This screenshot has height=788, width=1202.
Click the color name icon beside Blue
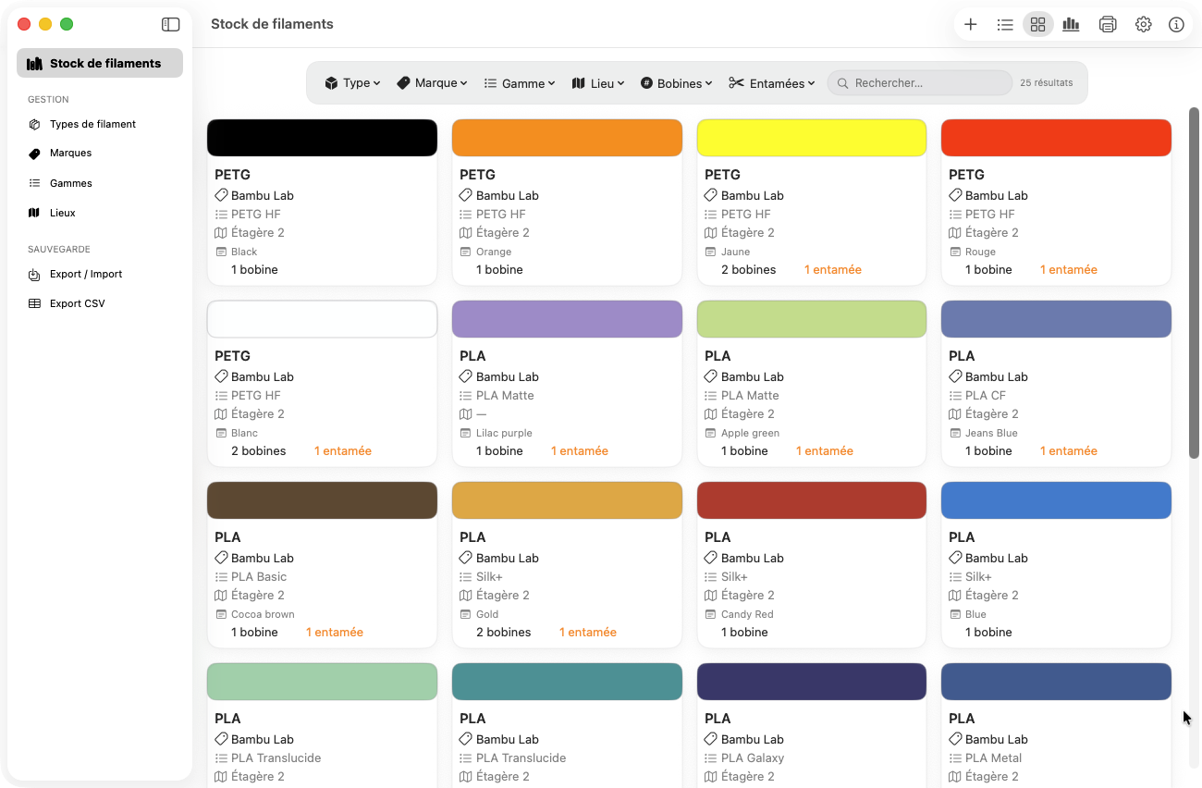tap(955, 614)
